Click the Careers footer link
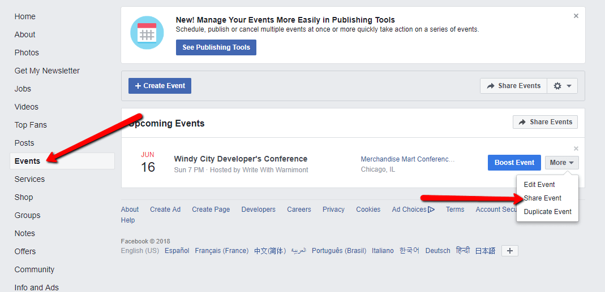The image size is (605, 292). [299, 210]
